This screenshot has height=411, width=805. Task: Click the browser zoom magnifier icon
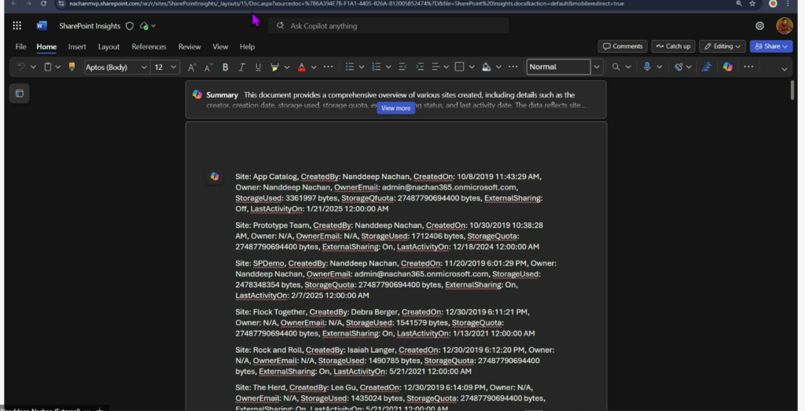coord(739,4)
